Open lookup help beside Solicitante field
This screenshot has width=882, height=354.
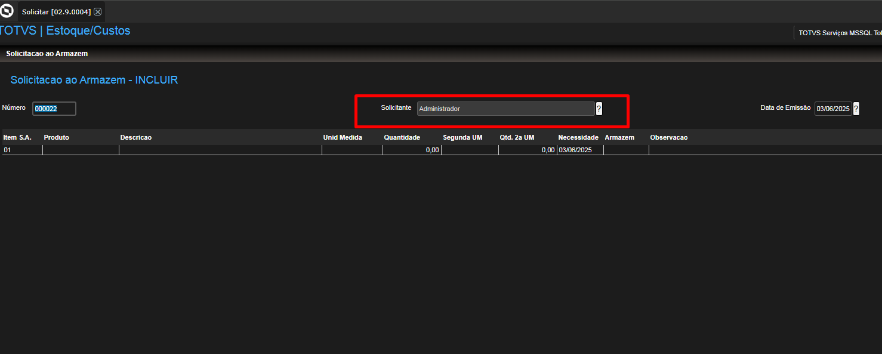pos(599,109)
